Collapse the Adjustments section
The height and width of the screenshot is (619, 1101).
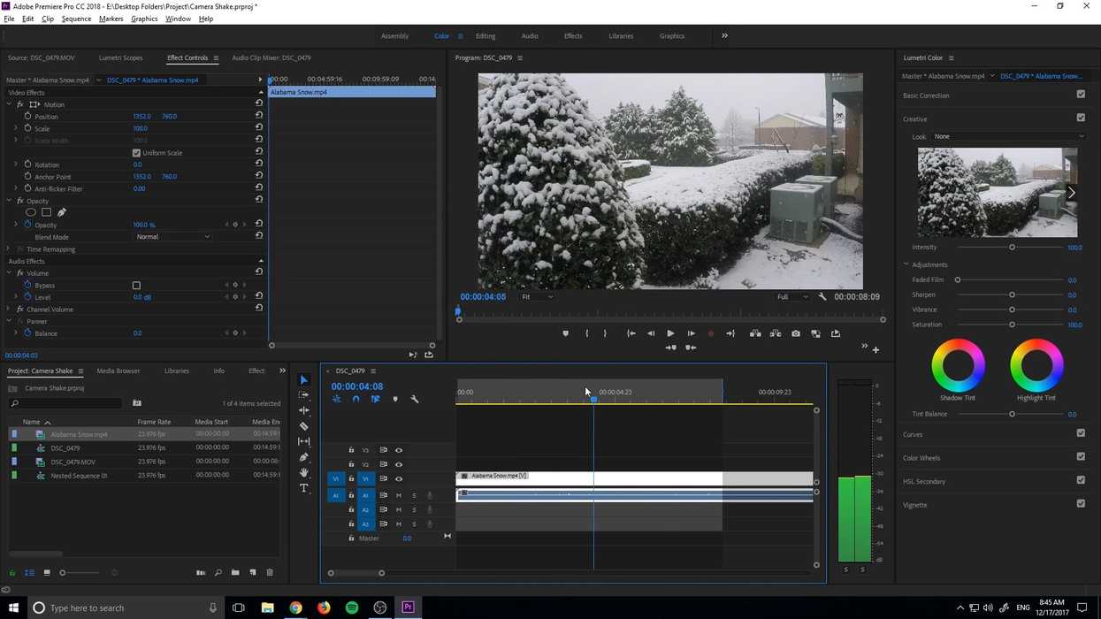point(906,264)
